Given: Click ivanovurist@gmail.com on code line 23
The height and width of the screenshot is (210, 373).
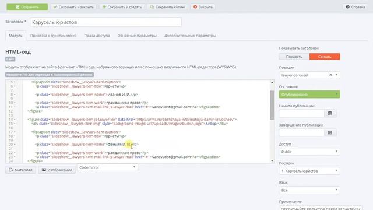Looking at the screenshot, I should [171, 157].
